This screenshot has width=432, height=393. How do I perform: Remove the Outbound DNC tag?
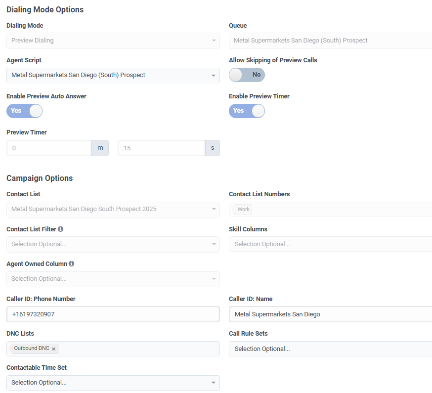54,349
